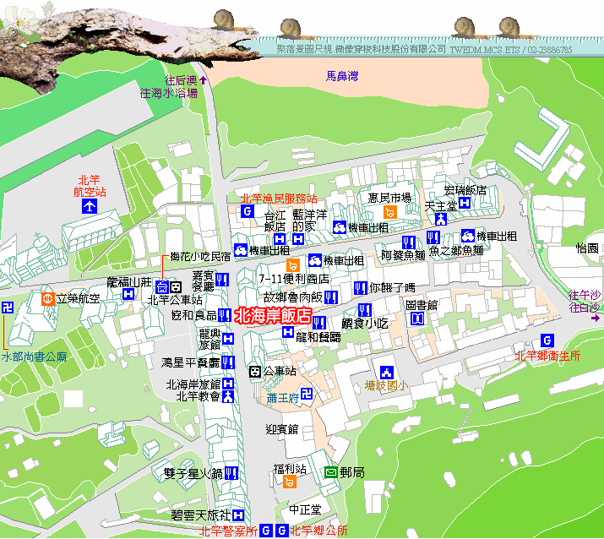Click the 梅花小吃民宿 label

200,256
